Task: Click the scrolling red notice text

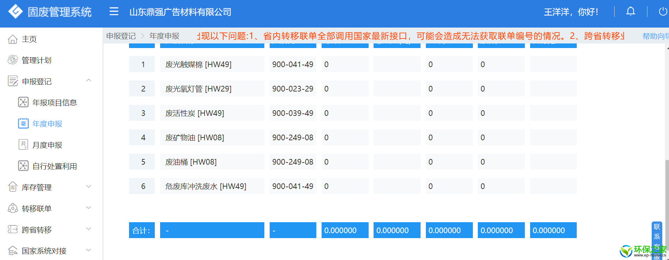Action: click(x=411, y=36)
